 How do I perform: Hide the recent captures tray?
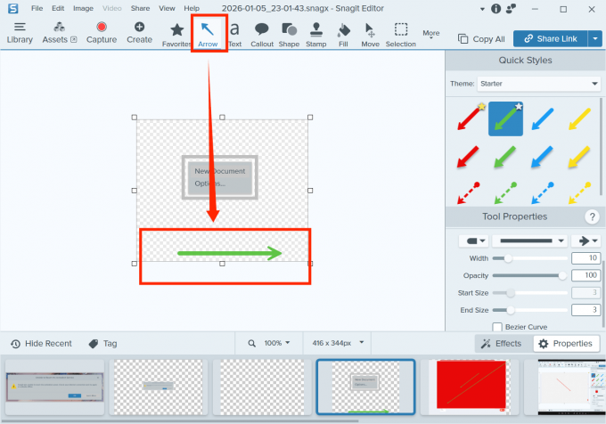point(41,343)
